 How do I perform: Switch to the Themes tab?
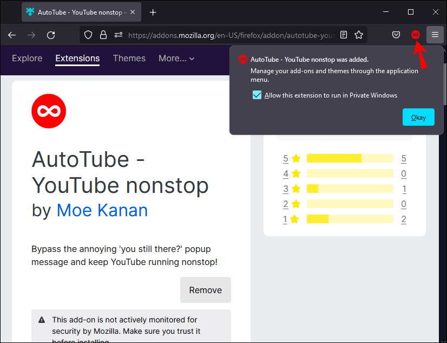pos(129,59)
